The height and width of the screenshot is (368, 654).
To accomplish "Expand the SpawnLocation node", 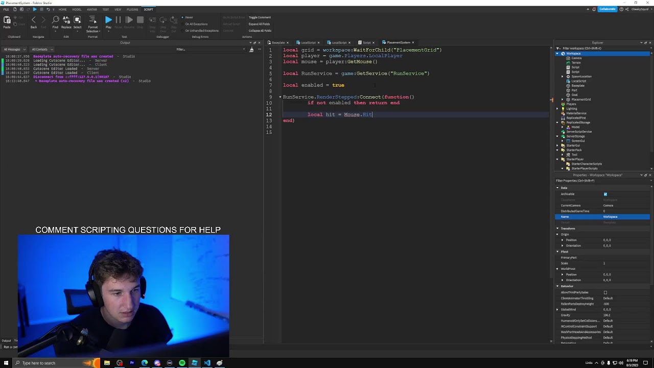I will pos(563,77).
